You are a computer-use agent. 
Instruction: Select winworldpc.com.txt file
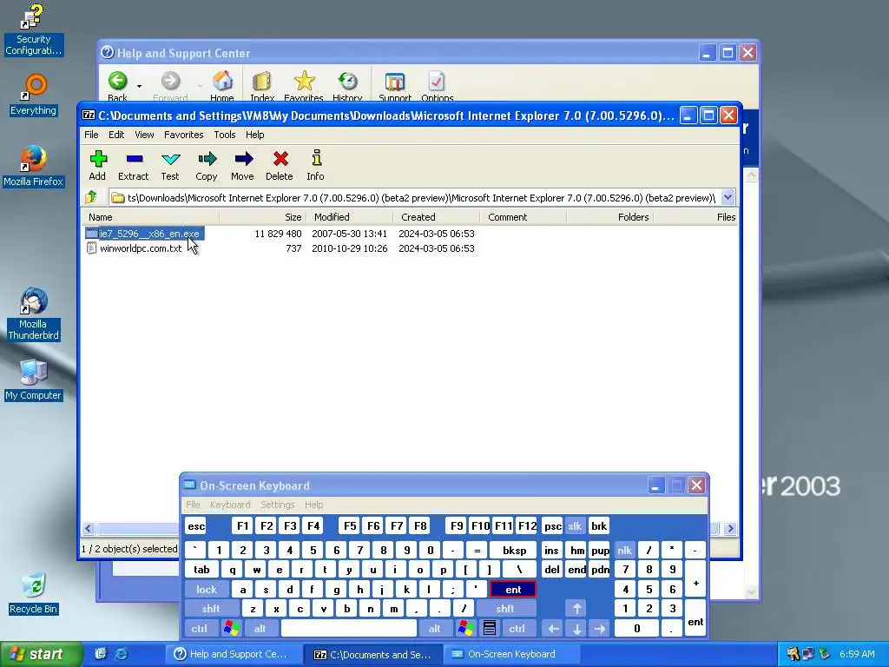[x=140, y=248]
